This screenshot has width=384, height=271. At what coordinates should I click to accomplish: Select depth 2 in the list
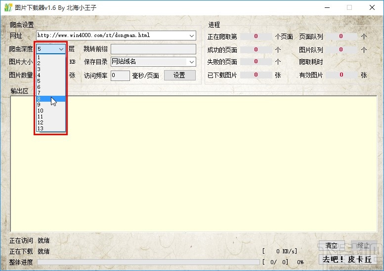pyautogui.click(x=51, y=63)
